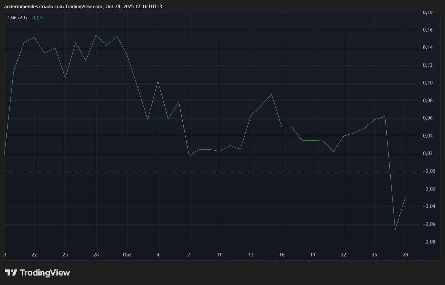
Task: Click the -0,08 price scale label
Action: (429, 242)
